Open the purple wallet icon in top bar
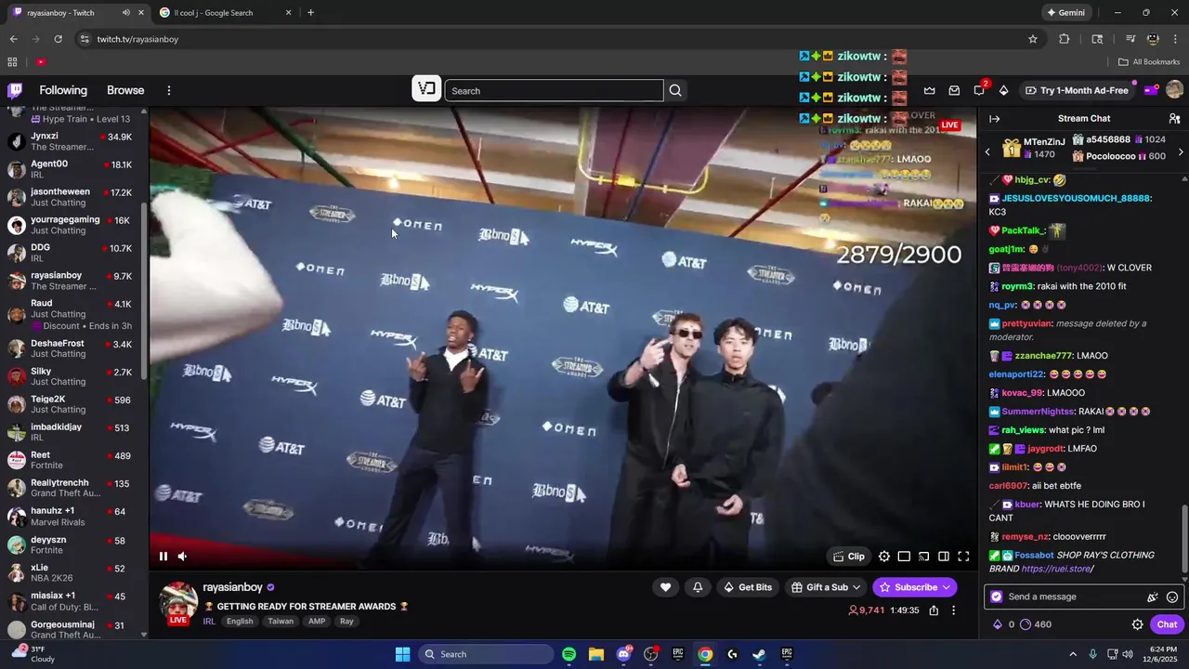The image size is (1189, 669). click(1150, 90)
